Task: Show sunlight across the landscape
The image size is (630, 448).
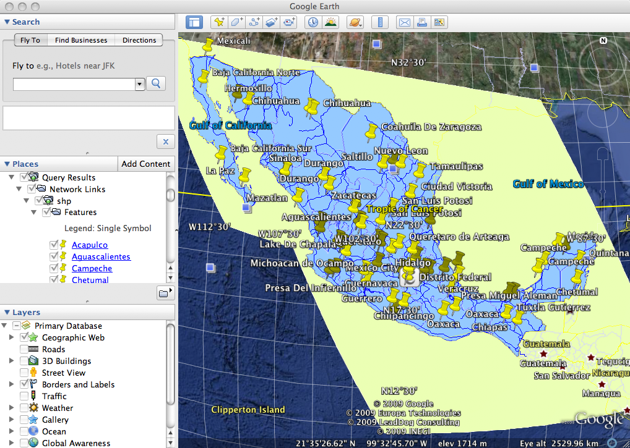Action: (x=330, y=22)
